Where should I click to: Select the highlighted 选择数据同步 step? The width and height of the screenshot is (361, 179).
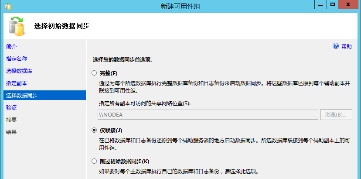pyautogui.click(x=44, y=95)
